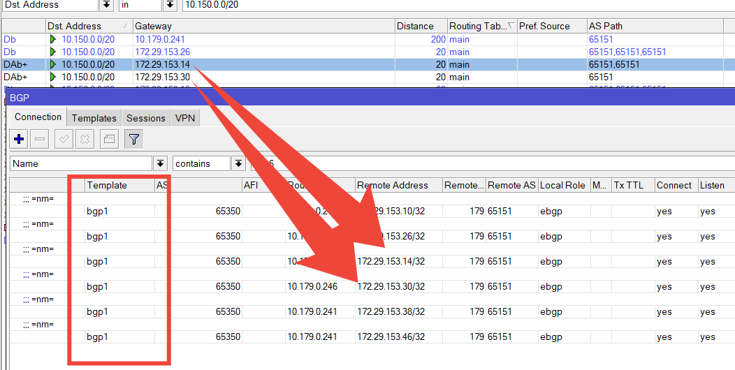Click the Template column header in BGP
Image resolution: width=735 pixels, height=370 pixels.
click(119, 185)
